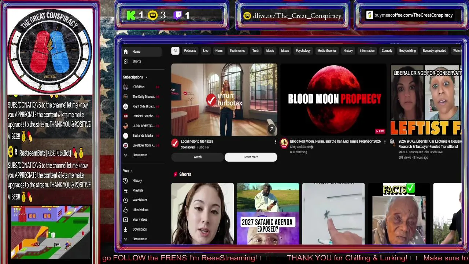Select the Live filter chip
Viewport: 469px width, 264px height.
206,51
